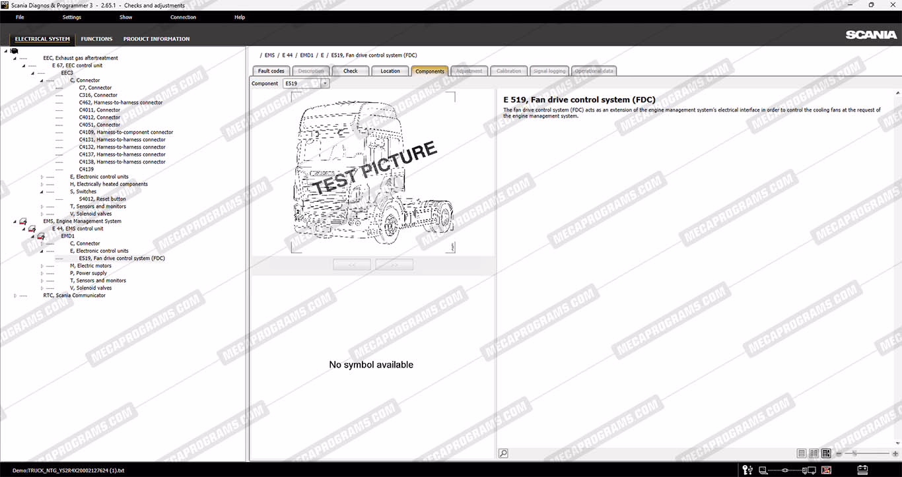Select C4138, Harness-to-harness connector
Viewport: 902px width, 477px height.
[x=122, y=162]
